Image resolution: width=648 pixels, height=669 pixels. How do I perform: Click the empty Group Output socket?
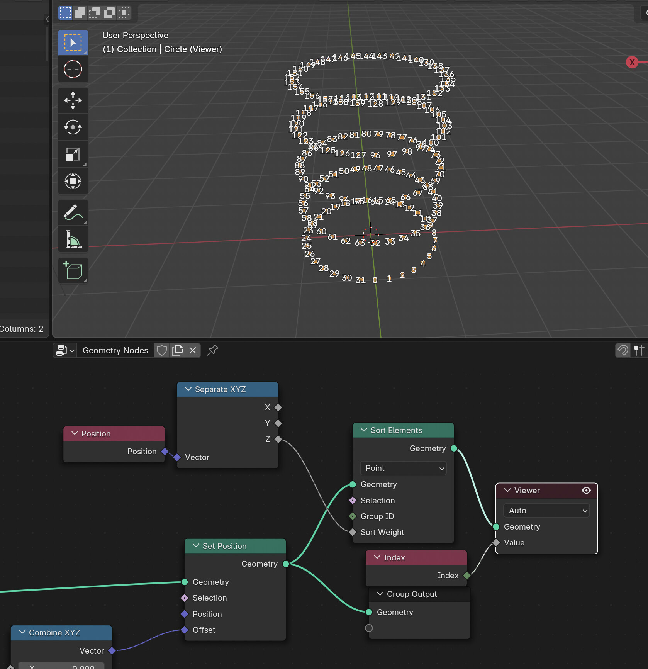click(x=369, y=628)
